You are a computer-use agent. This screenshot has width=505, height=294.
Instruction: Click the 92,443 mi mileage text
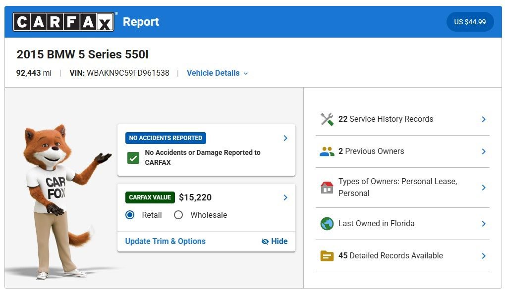click(x=34, y=73)
